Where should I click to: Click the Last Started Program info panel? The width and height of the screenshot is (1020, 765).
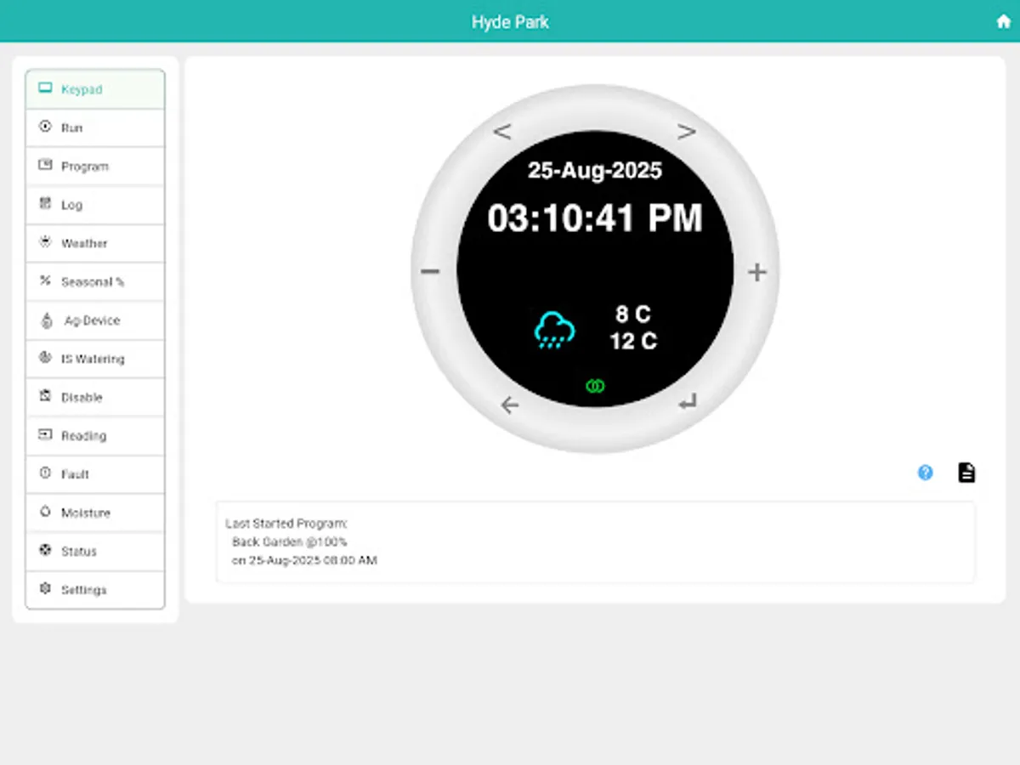pyautogui.click(x=595, y=541)
